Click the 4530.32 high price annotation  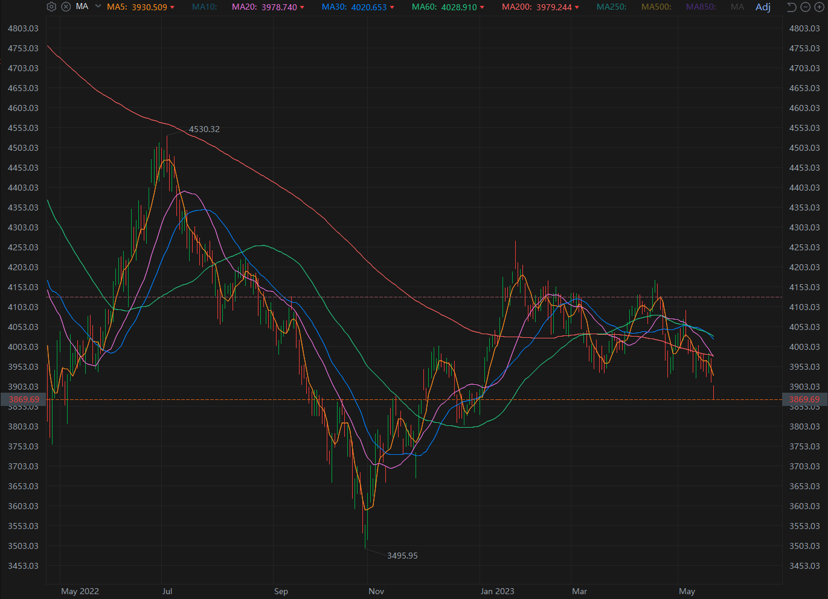click(204, 129)
